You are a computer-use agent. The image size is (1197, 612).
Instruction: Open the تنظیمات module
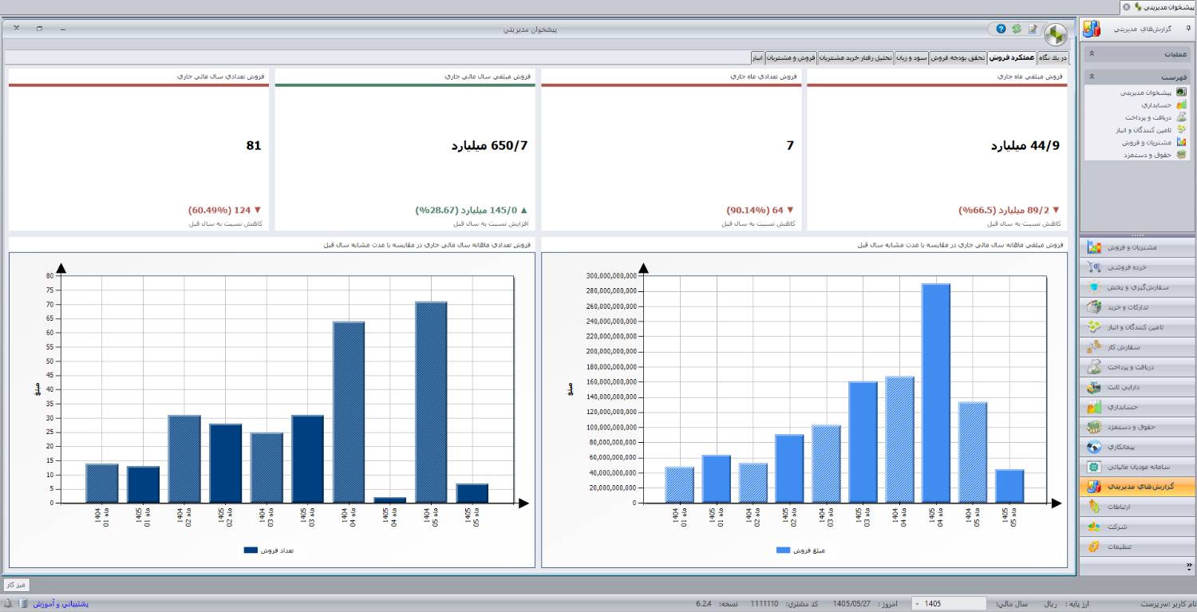(1137, 547)
